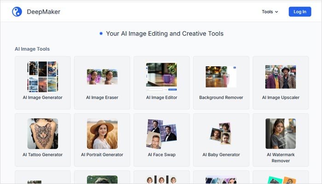The height and width of the screenshot is (184, 322).
Task: Click the DeepMaker logo icon
Action: [x=17, y=11]
